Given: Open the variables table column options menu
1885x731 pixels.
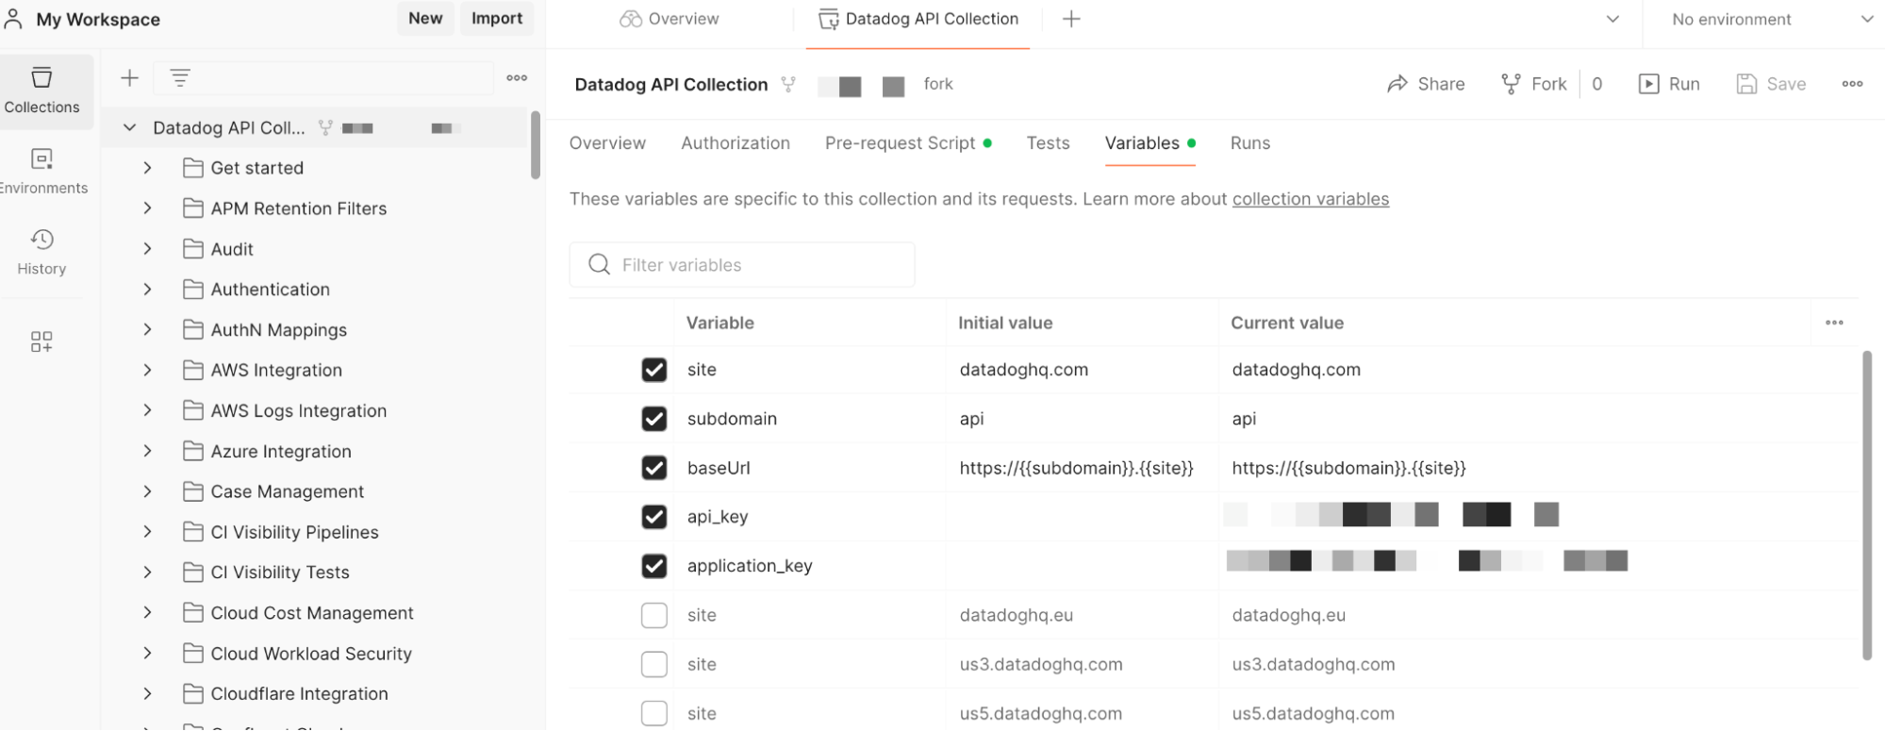Looking at the screenshot, I should click(x=1834, y=323).
